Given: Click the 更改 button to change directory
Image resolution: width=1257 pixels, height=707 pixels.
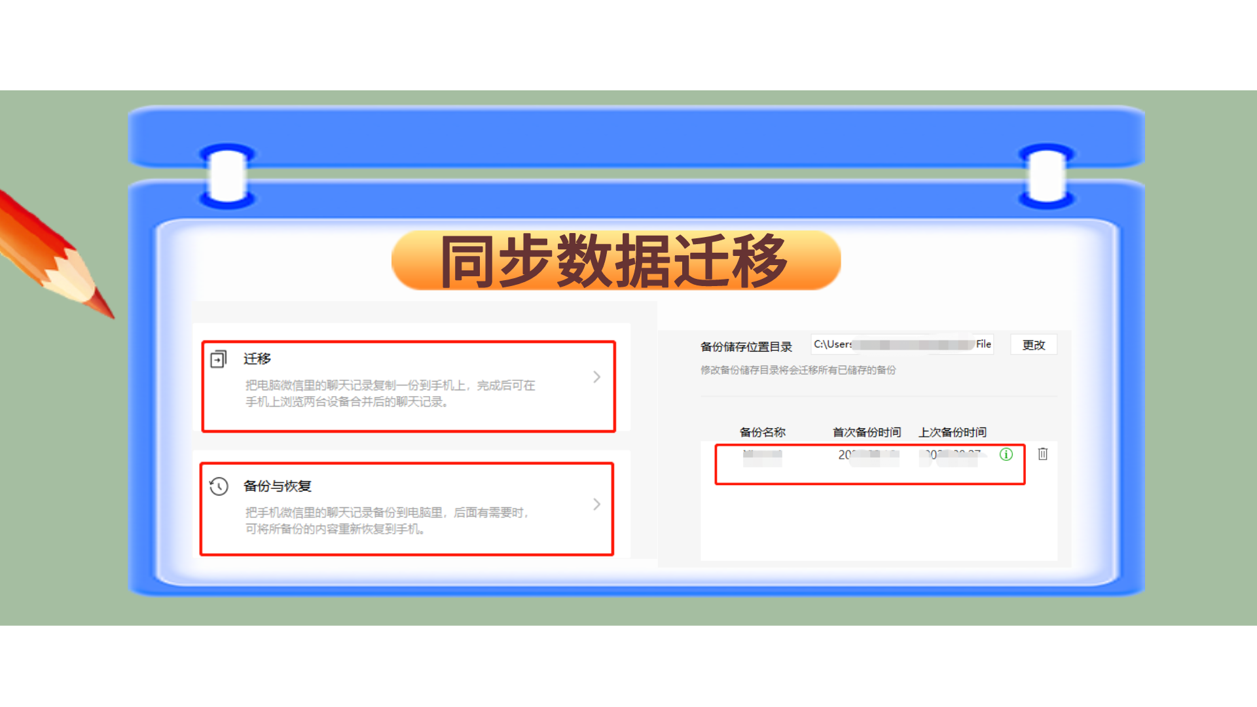Looking at the screenshot, I should [x=1034, y=345].
